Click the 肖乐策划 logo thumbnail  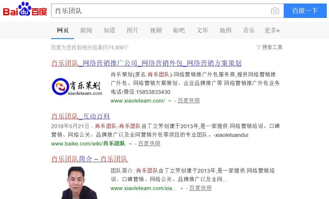[x=77, y=87]
